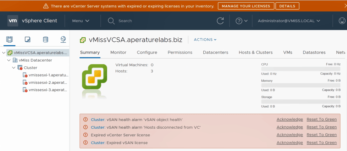Switch to the Permissions tab
347x151 pixels.
180,52
